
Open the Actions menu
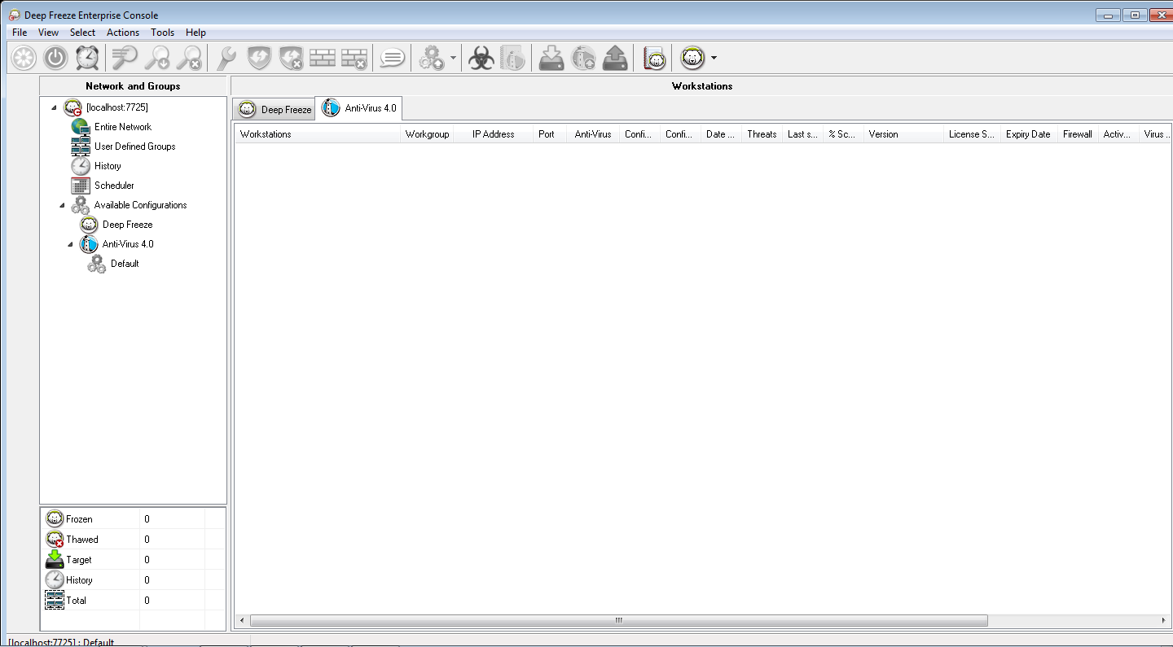123,33
